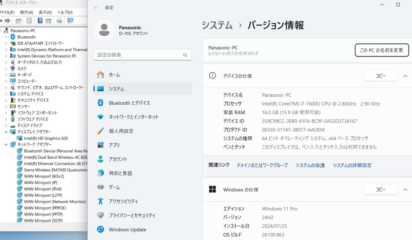This screenshot has height=240, width=412.
Task: Select WAN Miniport (PPPOE) entry
Action: point(45,208)
